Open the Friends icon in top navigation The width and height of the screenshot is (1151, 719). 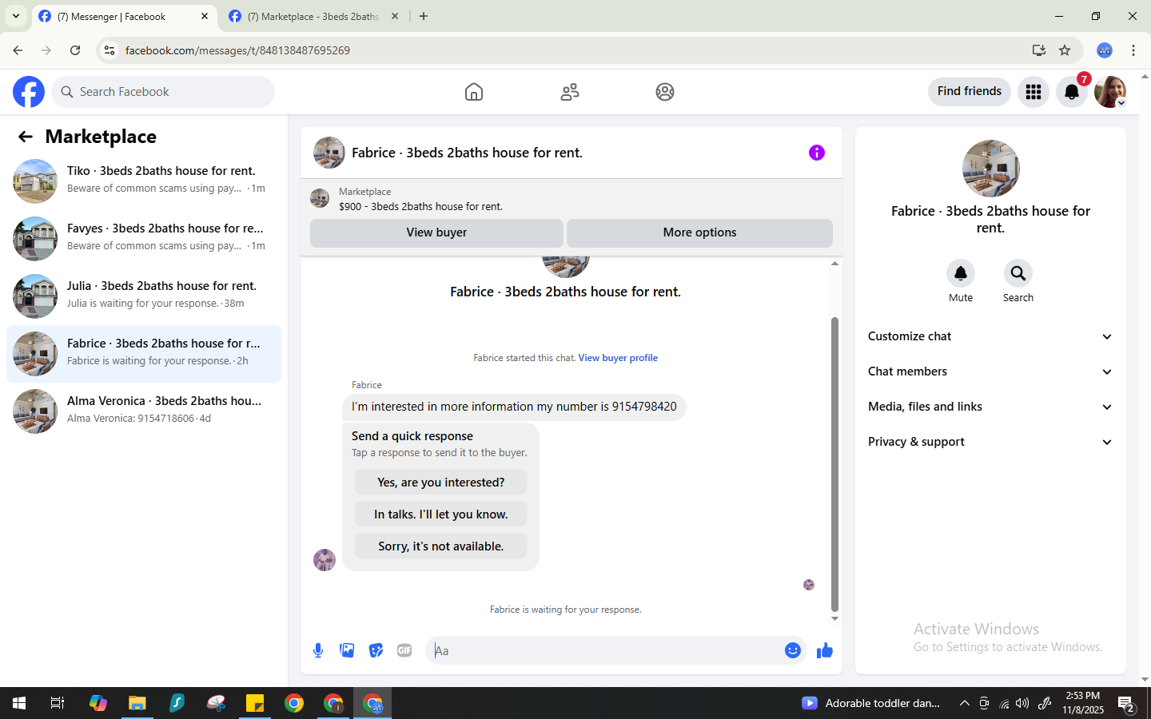pyautogui.click(x=570, y=92)
